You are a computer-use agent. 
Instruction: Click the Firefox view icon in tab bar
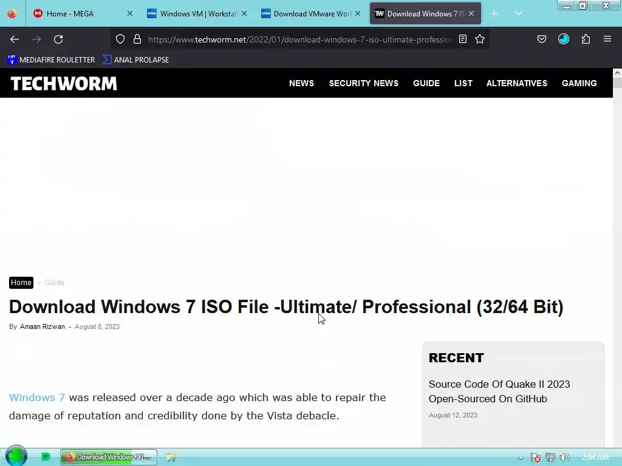click(x=12, y=13)
